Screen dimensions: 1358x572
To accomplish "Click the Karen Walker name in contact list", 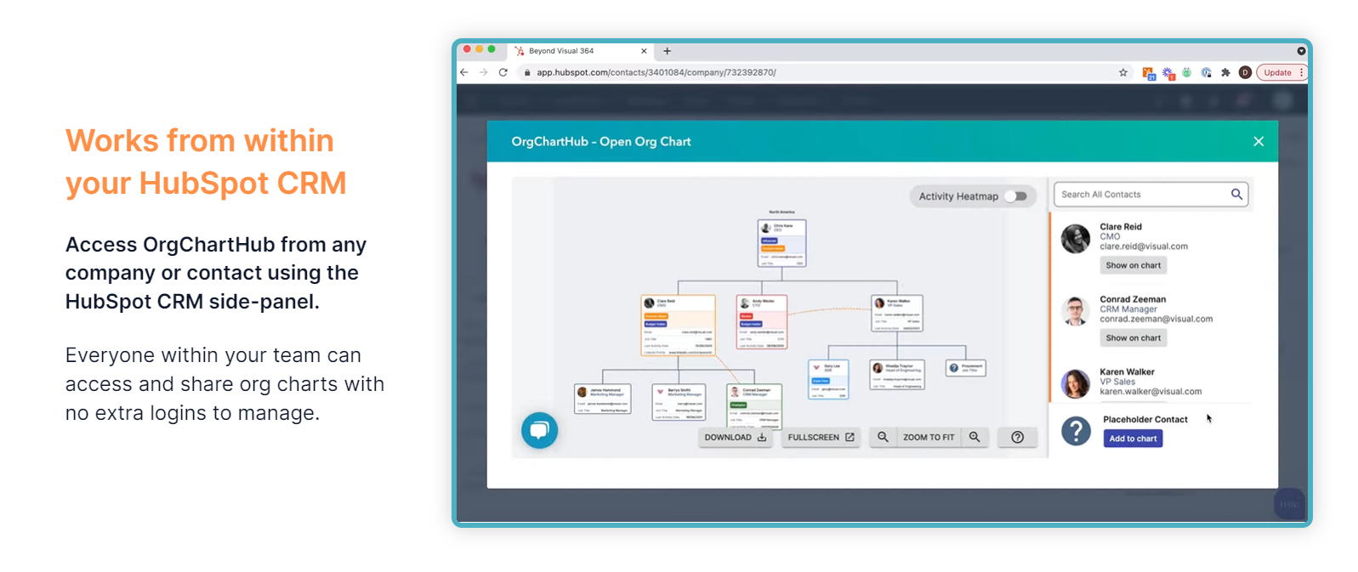I will pyautogui.click(x=1127, y=371).
